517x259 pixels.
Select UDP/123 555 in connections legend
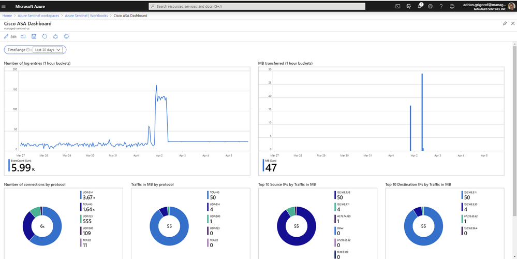86,220
